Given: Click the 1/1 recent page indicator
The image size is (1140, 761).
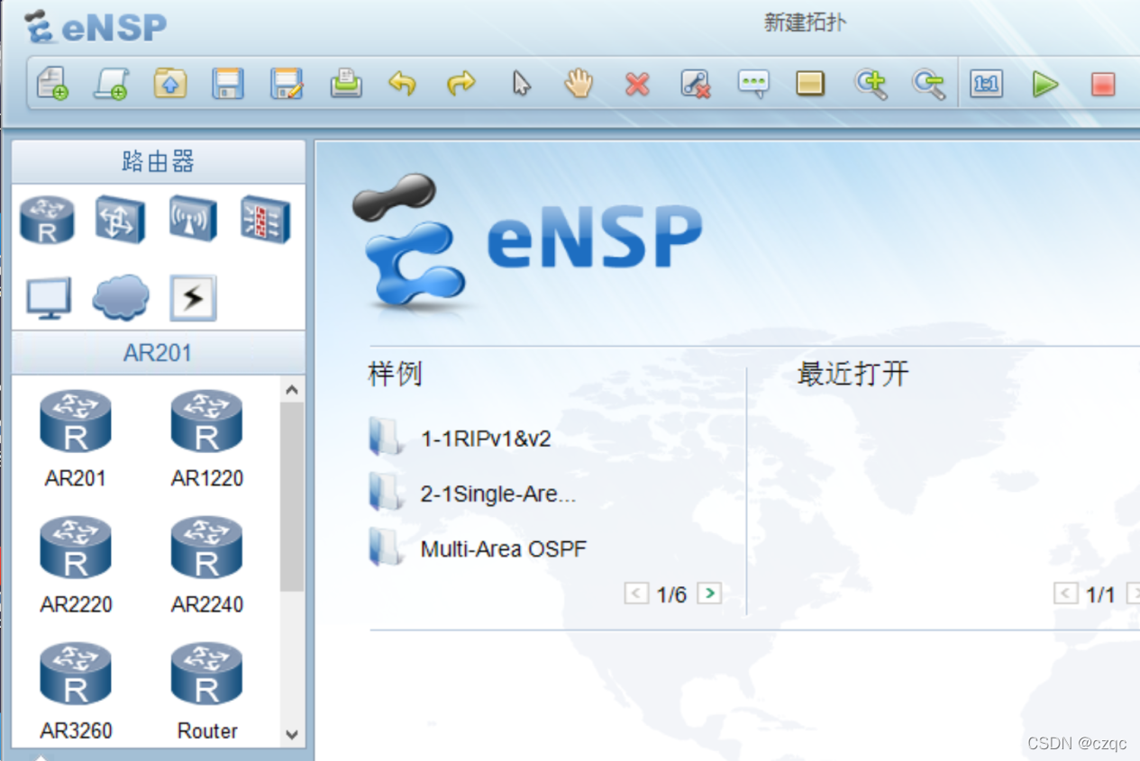Looking at the screenshot, I should tap(1101, 594).
